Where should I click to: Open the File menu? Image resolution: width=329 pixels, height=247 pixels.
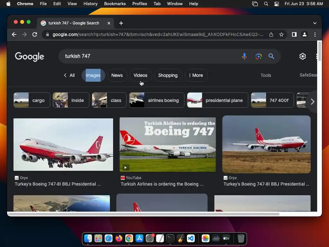coord(43,4)
